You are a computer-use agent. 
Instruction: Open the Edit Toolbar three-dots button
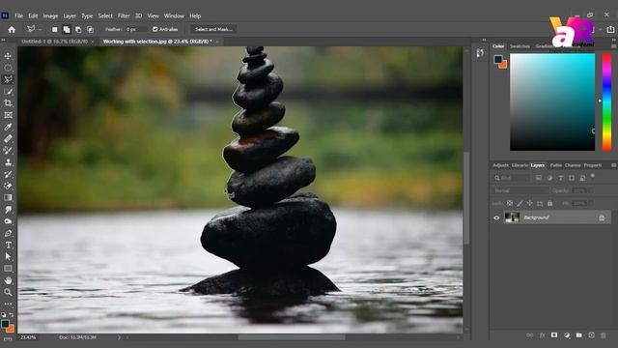pos(8,304)
